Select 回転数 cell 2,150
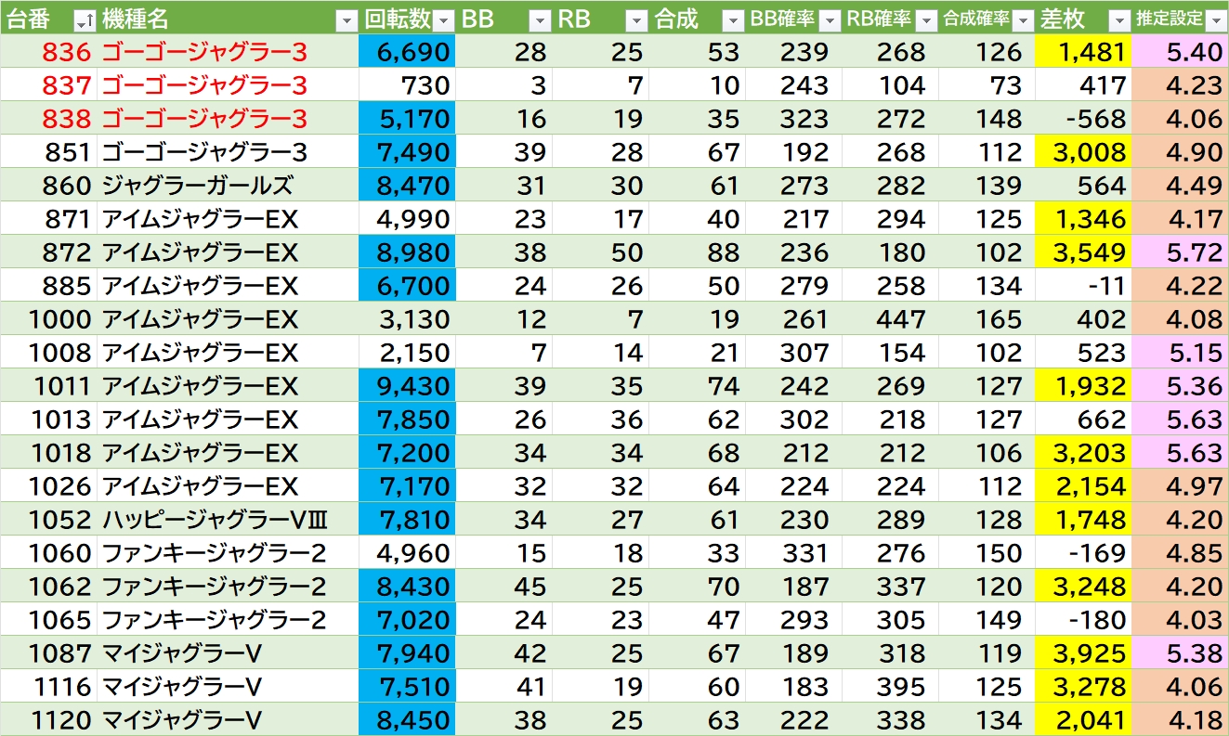Viewport: 1229px width, 736px height. (407, 353)
